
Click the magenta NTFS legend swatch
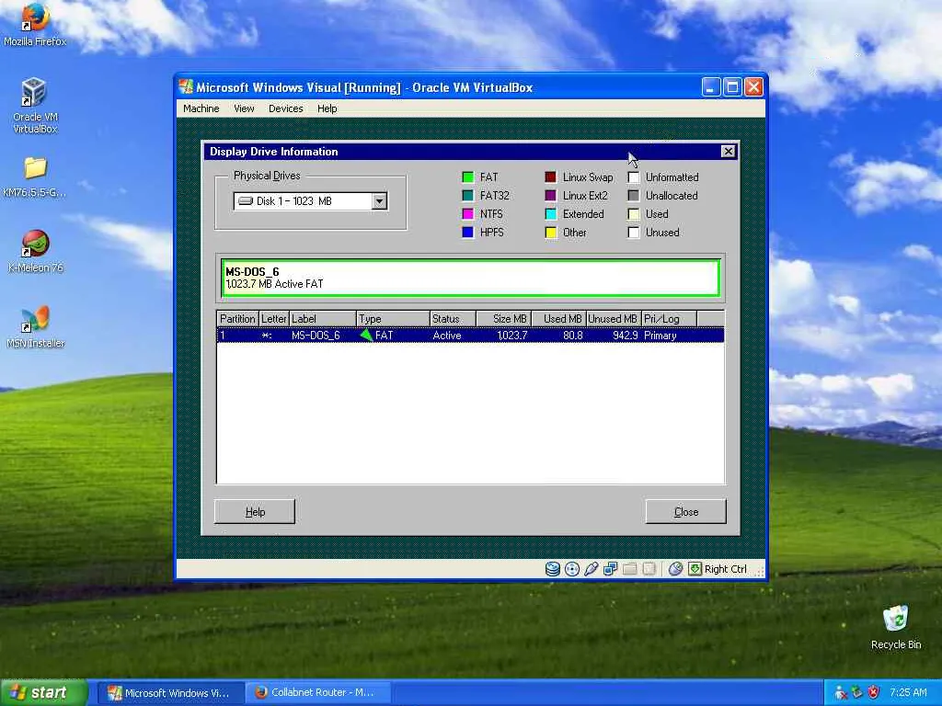[468, 213]
